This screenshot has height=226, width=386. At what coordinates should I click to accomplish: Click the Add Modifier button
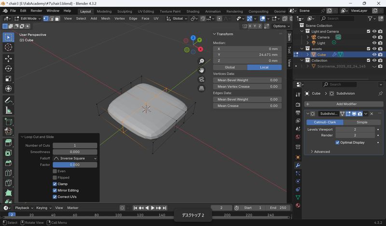pos(344,104)
